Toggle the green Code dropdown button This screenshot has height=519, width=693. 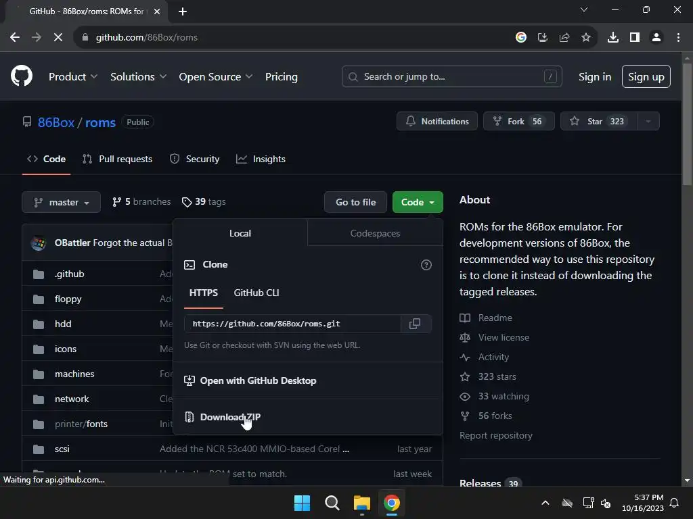coord(418,202)
